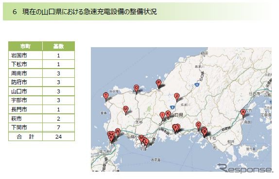Click the 基数 table header
Viewport: 279px width, 179px height.
(x=58, y=46)
